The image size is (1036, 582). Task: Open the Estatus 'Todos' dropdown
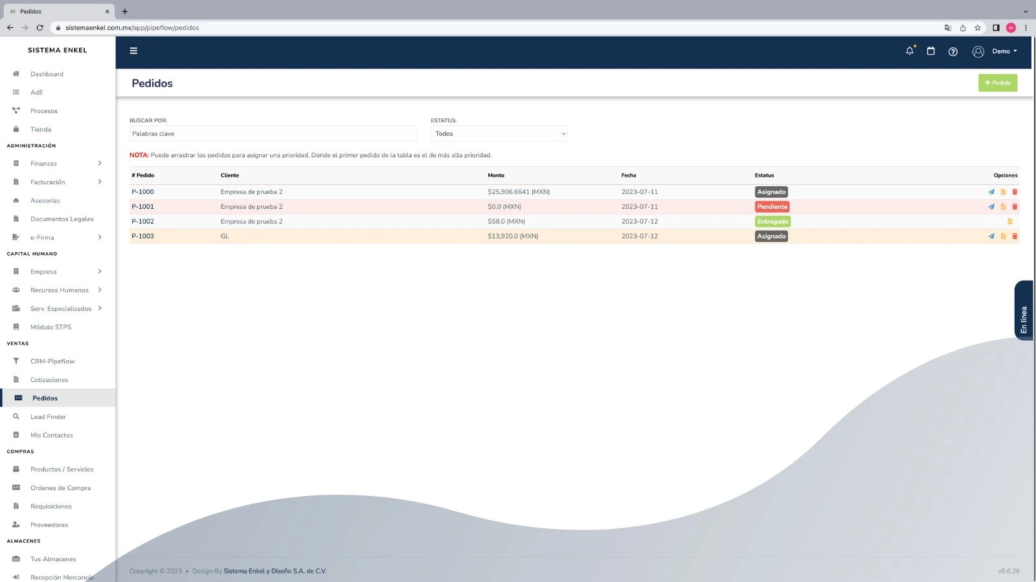[499, 133]
